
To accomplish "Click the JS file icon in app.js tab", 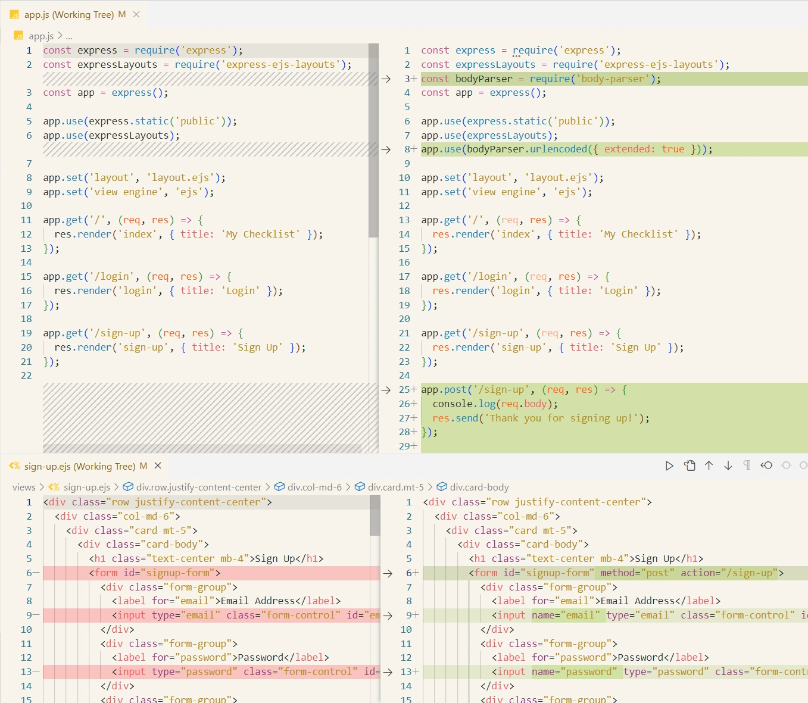I will [14, 14].
